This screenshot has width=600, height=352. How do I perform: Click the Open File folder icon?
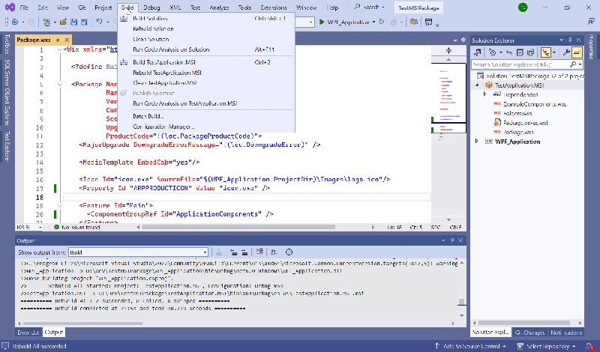pos(64,22)
